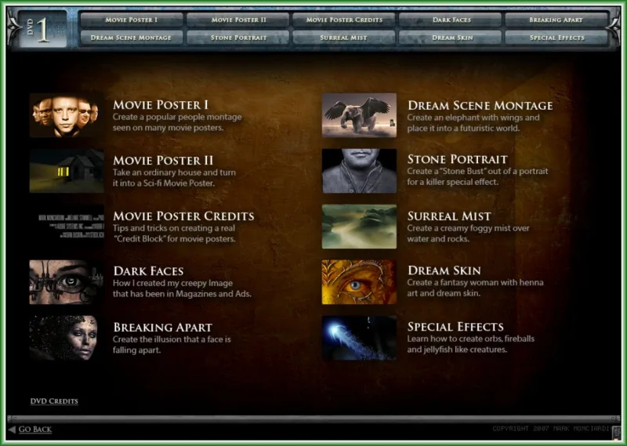Viewport: 627px width, 446px height.
Task: Click text 'it into a Sci-fi Movie Poster.'
Action: click(164, 183)
